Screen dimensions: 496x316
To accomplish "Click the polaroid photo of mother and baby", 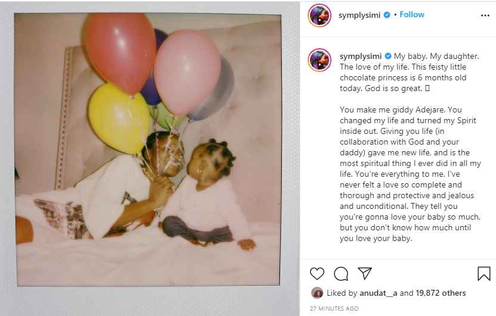I will tap(148, 149).
